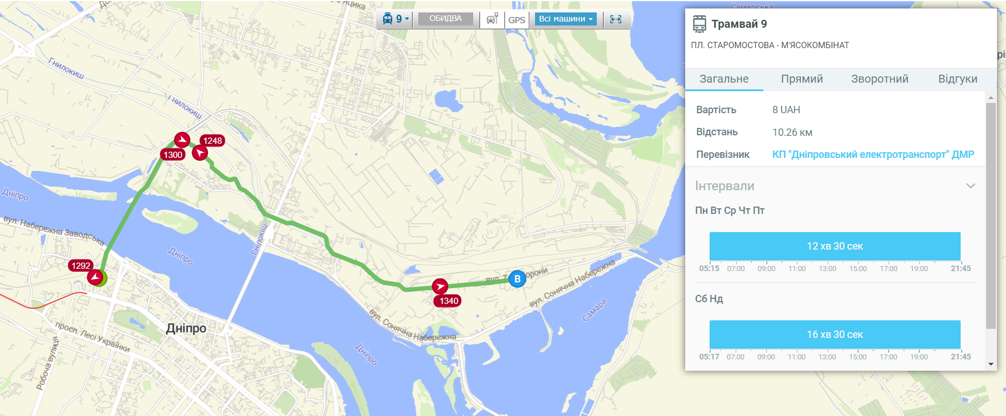Switch to the Прямий tab
Viewport: 1006px width, 416px height.
pos(801,79)
